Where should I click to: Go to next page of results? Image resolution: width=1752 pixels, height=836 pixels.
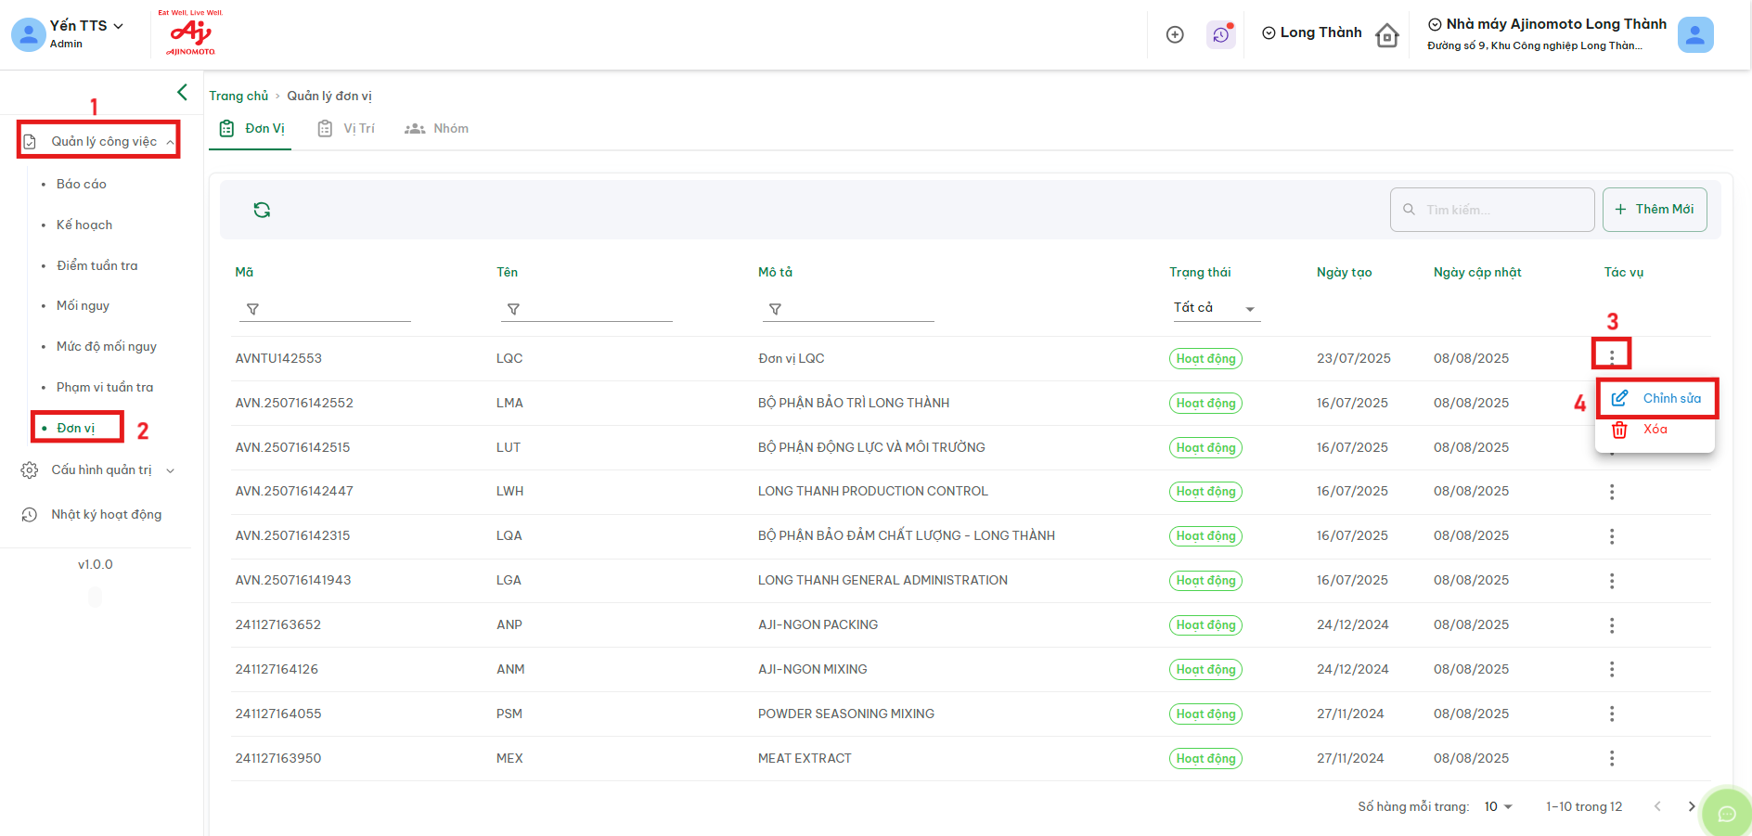[1691, 806]
